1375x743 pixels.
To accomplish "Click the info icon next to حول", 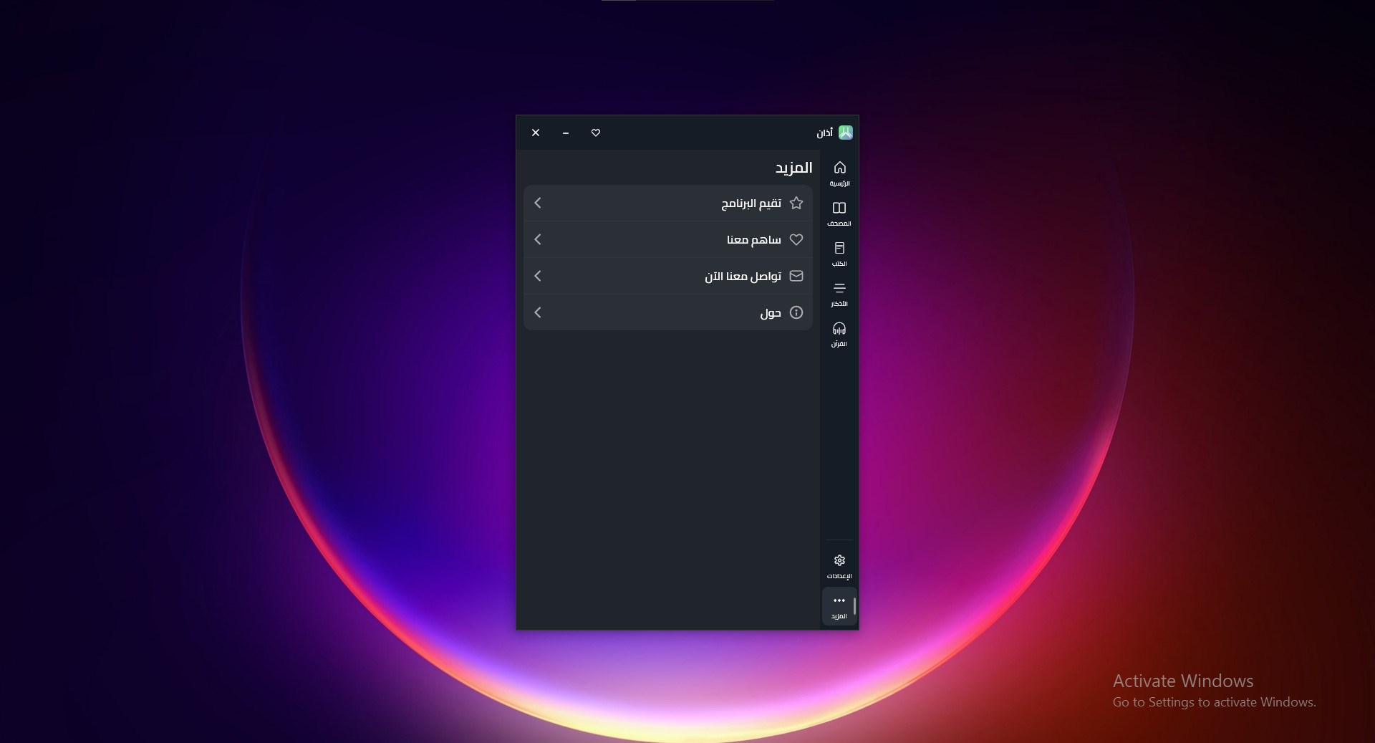I will point(797,312).
